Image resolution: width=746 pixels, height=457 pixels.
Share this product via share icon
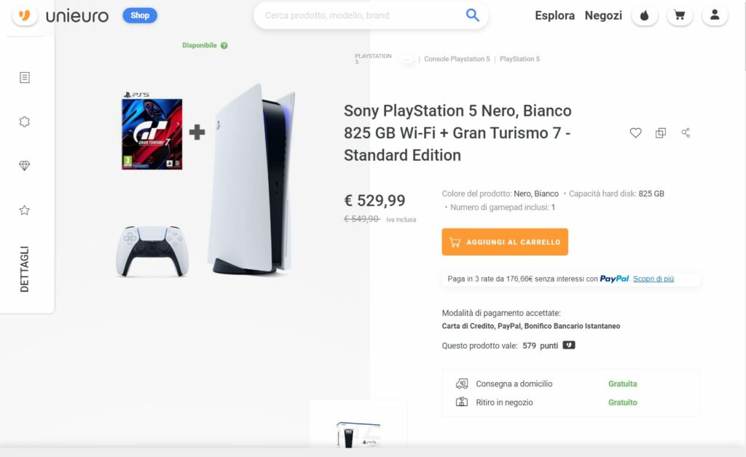(x=686, y=133)
